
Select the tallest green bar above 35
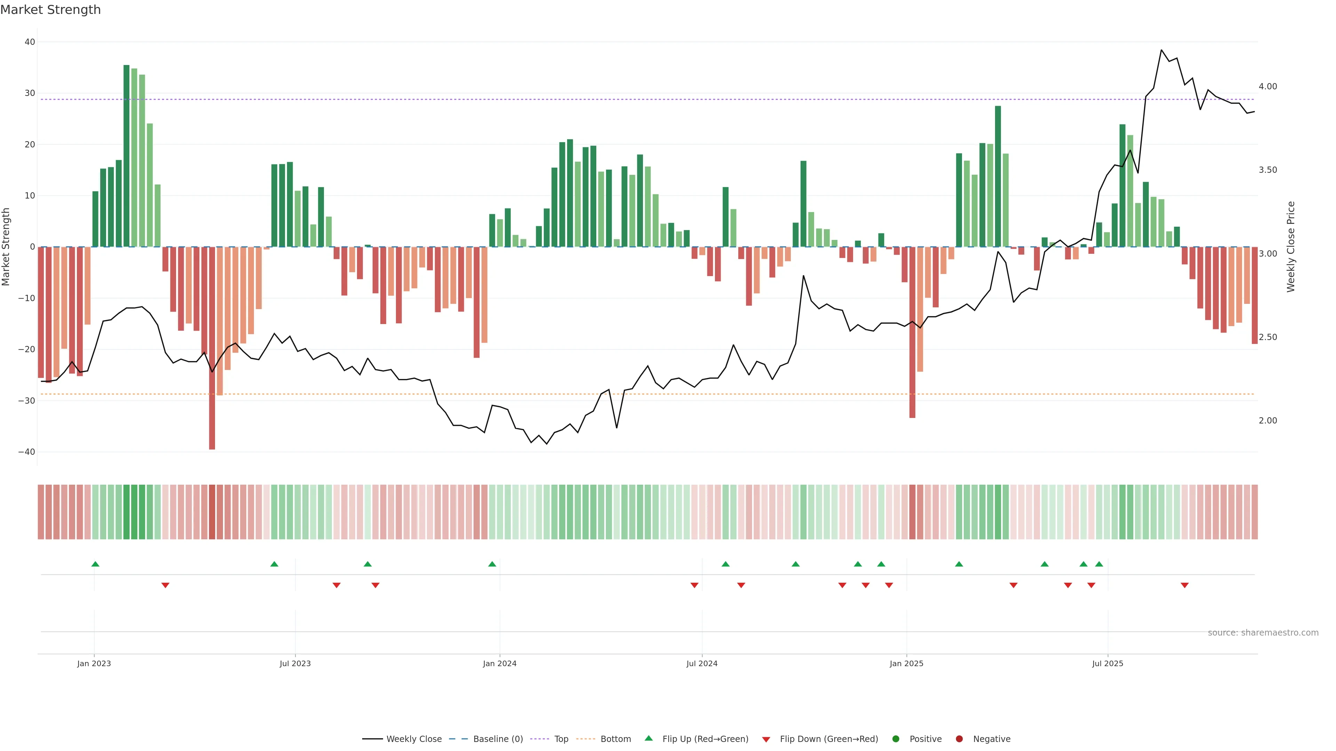coord(127,155)
